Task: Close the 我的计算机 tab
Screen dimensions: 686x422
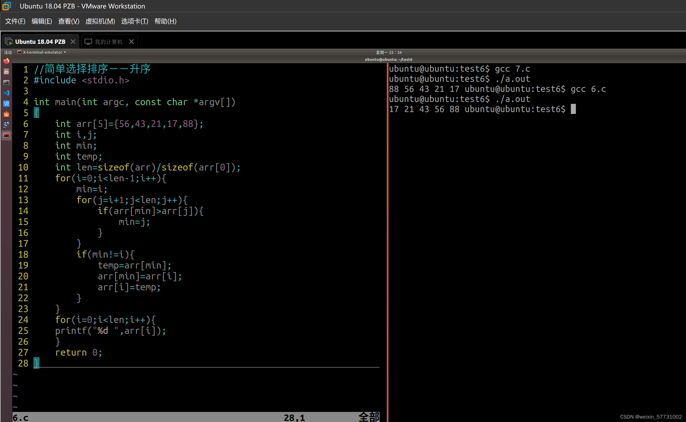Action: (131, 42)
